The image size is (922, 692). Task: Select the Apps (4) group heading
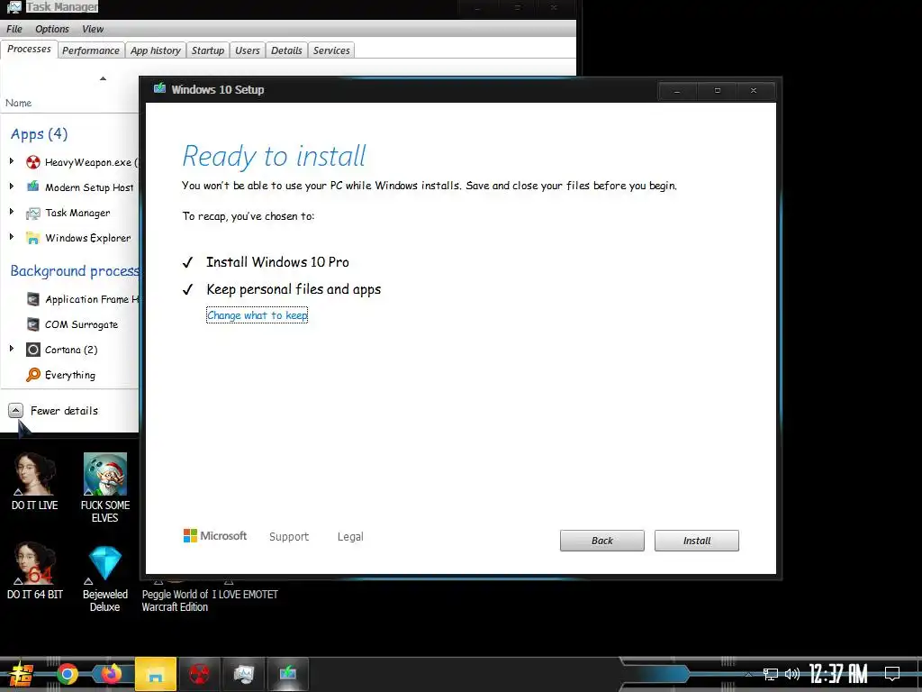(39, 134)
